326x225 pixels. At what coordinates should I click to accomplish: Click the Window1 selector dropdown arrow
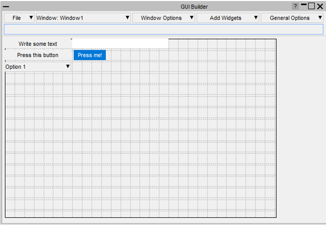point(127,17)
